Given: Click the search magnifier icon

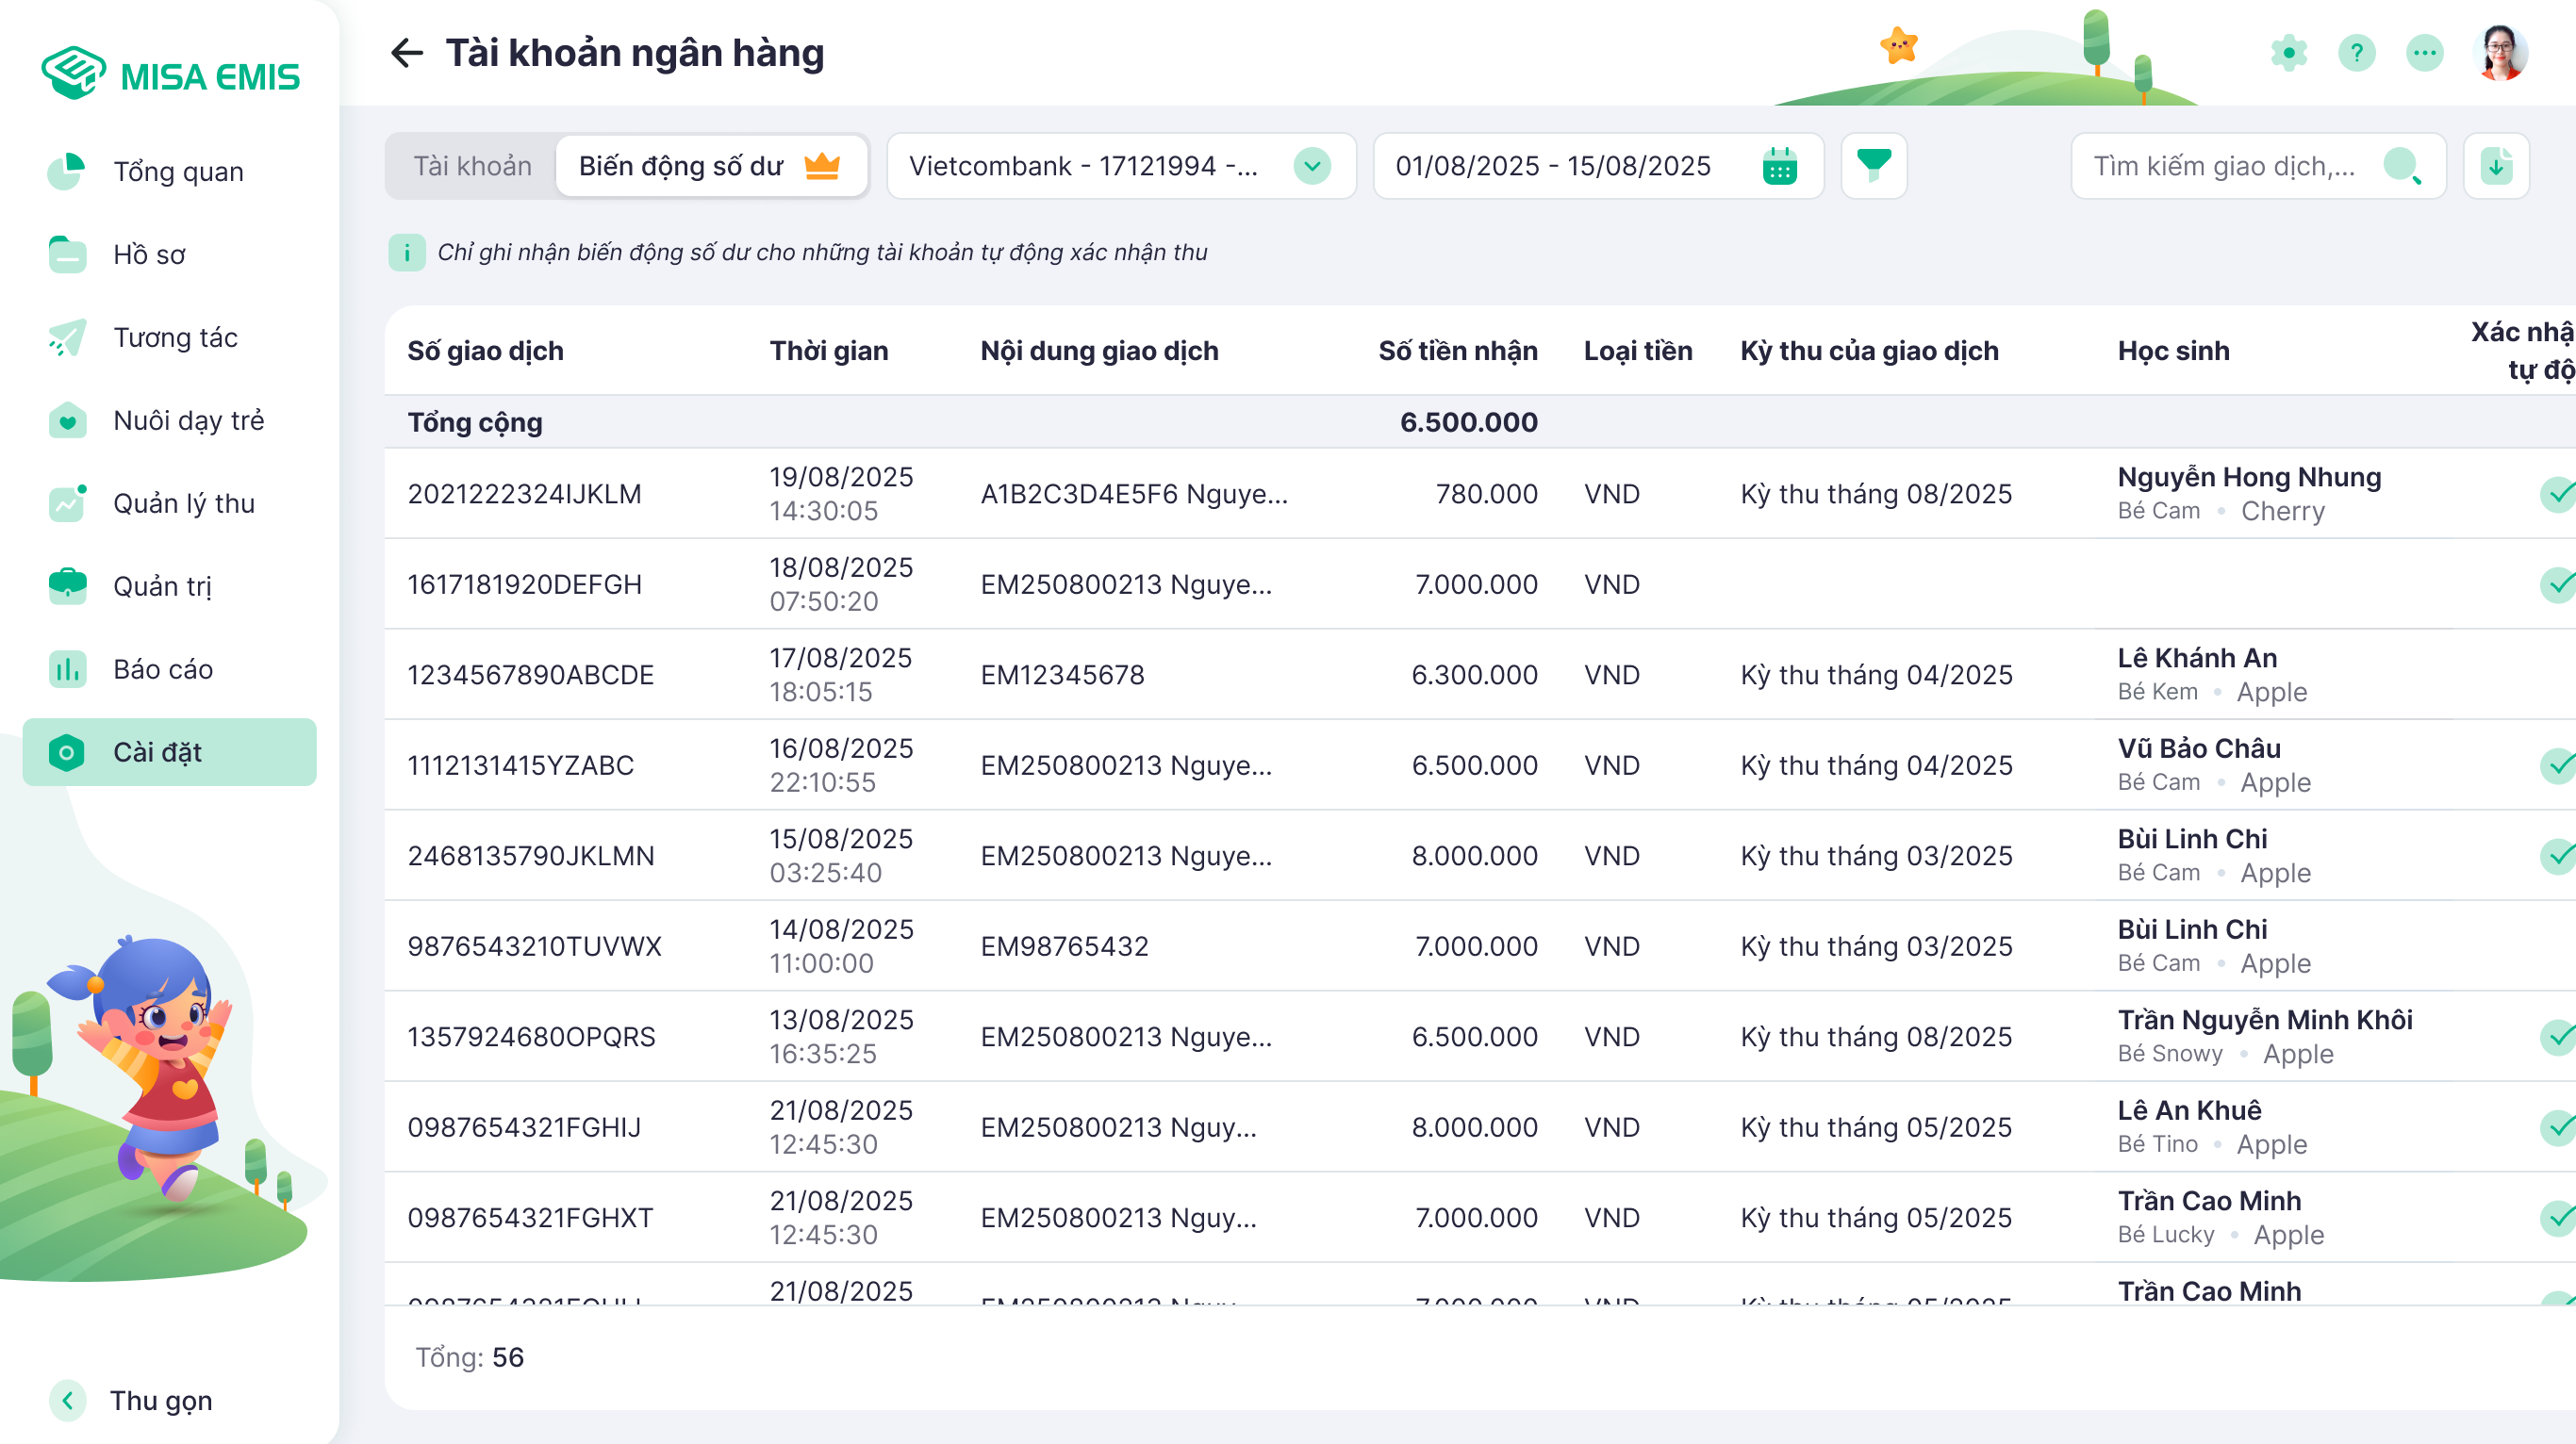Looking at the screenshot, I should (x=2401, y=166).
